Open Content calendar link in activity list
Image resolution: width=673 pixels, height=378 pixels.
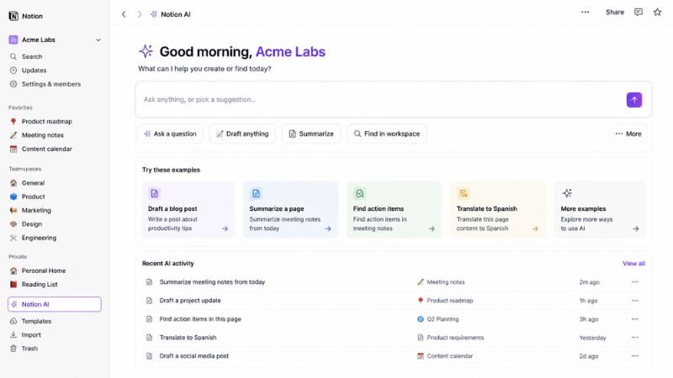tap(445, 355)
